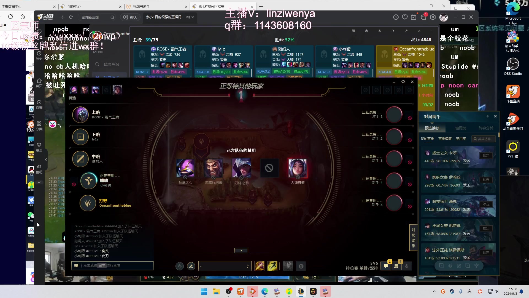This screenshot has width=529, height=298.
Task: Open missions scroll icon with badge 4
Action: click(x=396, y=266)
